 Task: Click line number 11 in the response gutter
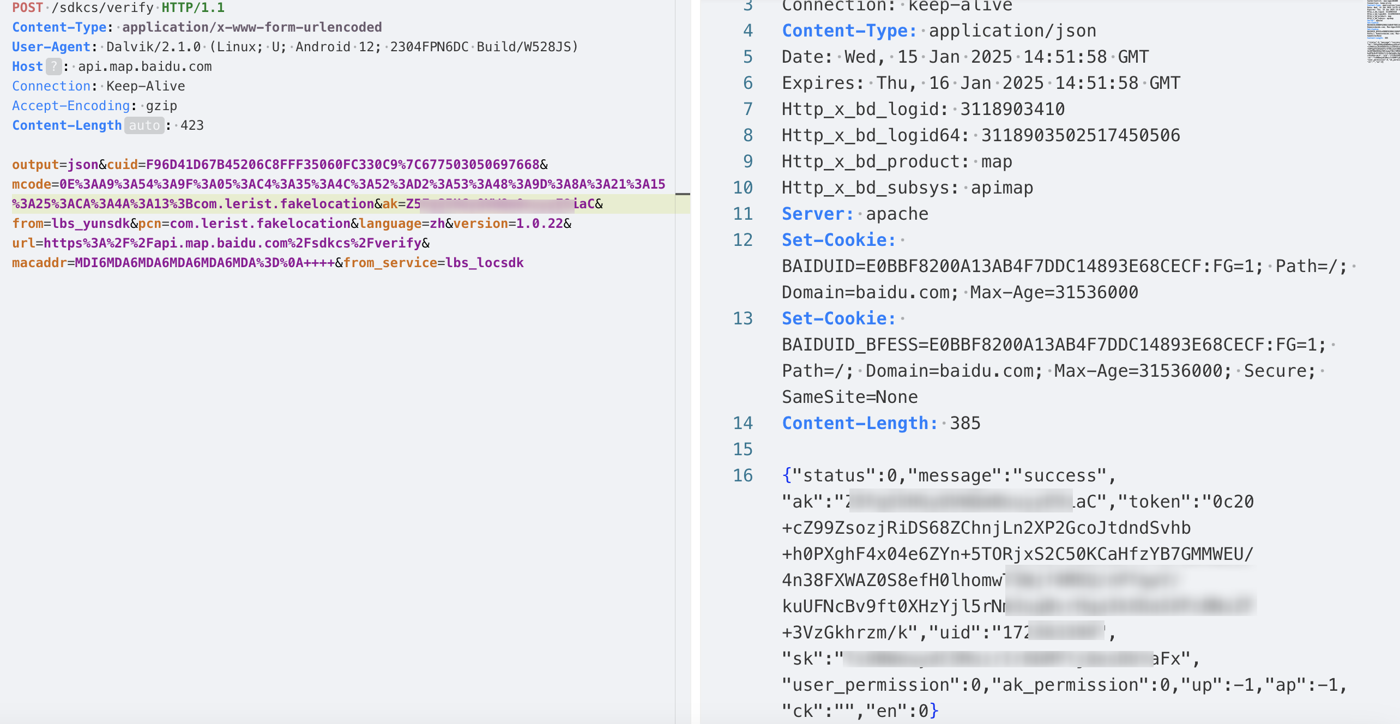[x=743, y=214]
